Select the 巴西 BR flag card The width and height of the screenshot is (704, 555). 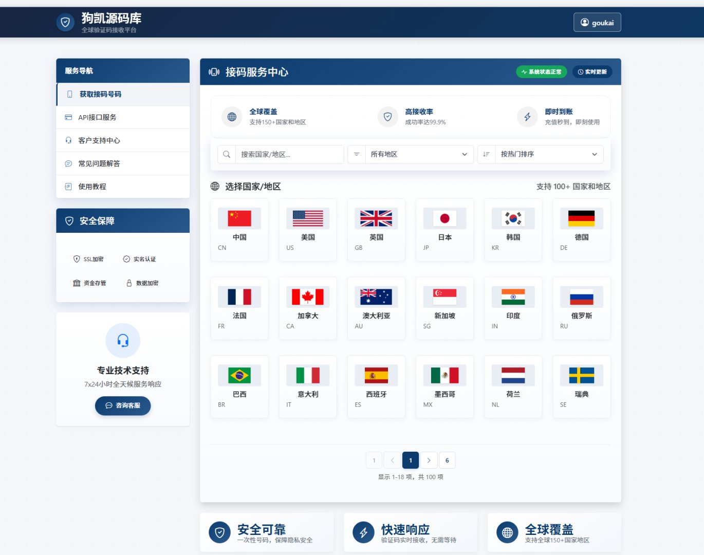[x=239, y=387]
